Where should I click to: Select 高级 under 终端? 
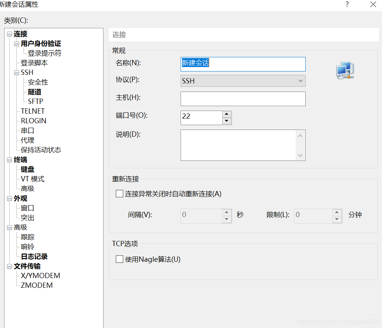27,189
